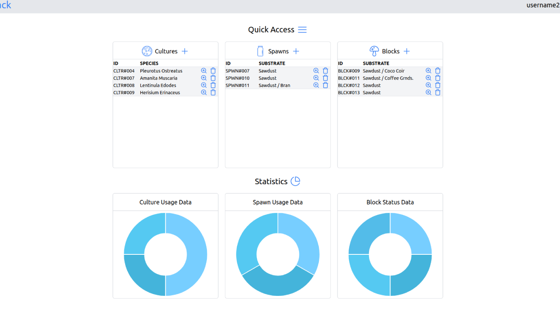The height and width of the screenshot is (311, 560).
Task: Delete spawn SPWN#011 Sawdust / Bran
Action: [x=325, y=85]
